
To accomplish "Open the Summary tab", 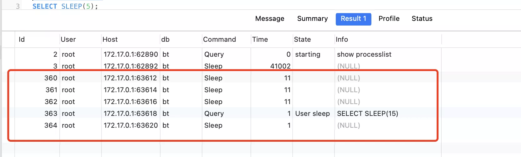I will pos(312,19).
